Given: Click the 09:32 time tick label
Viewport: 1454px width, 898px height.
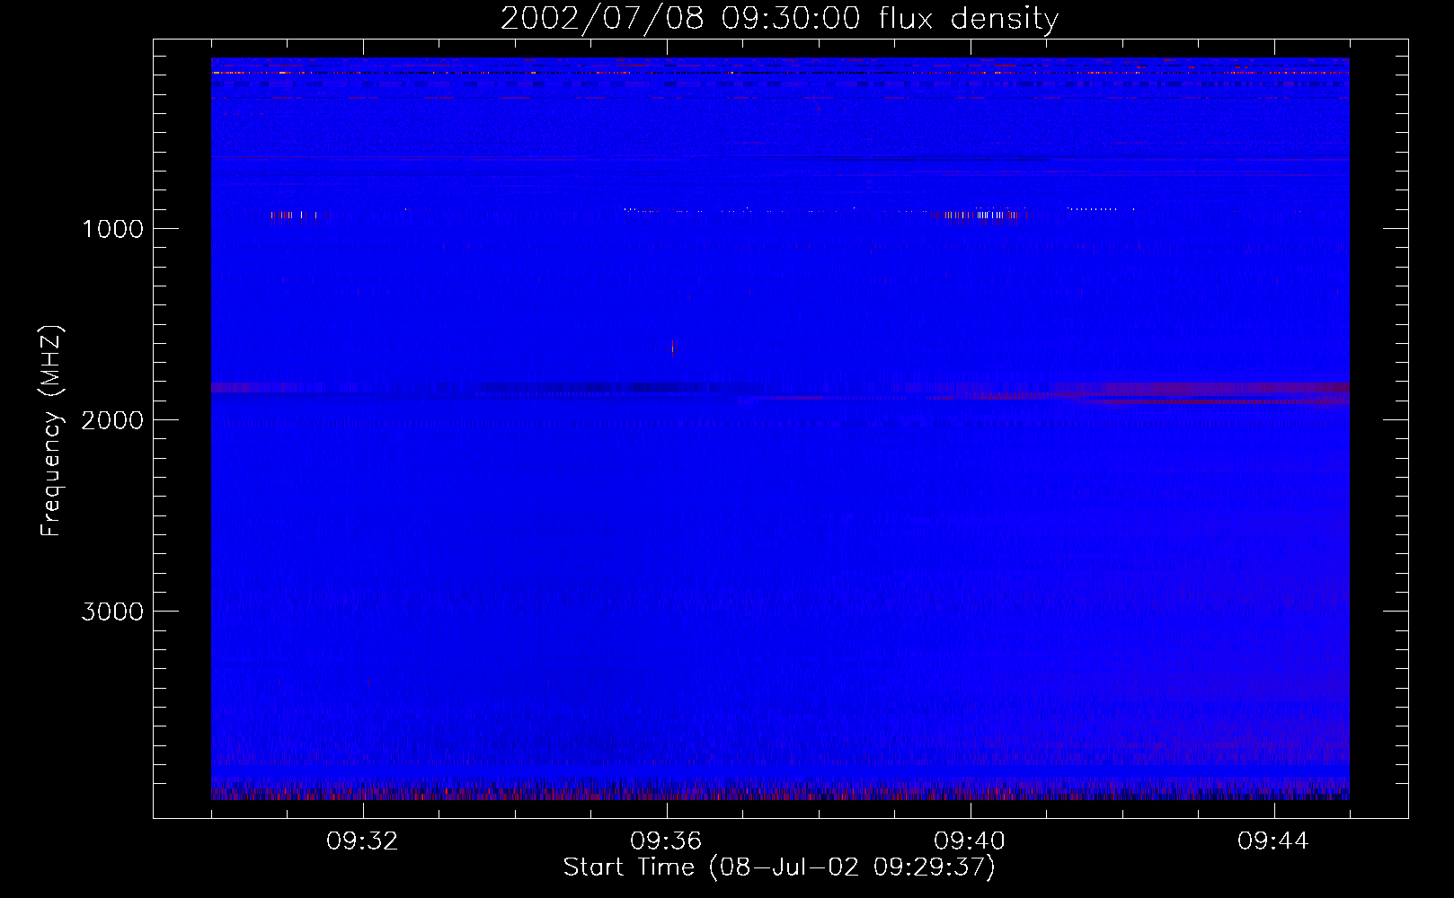Looking at the screenshot, I should tap(363, 841).
